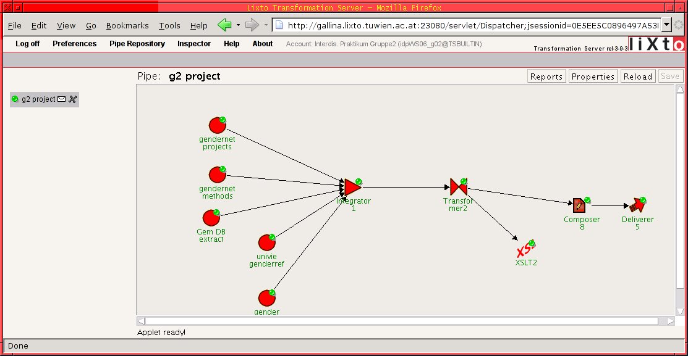The width and height of the screenshot is (688, 356).
Task: Click the XSLT2 node icon
Action: tap(524, 250)
